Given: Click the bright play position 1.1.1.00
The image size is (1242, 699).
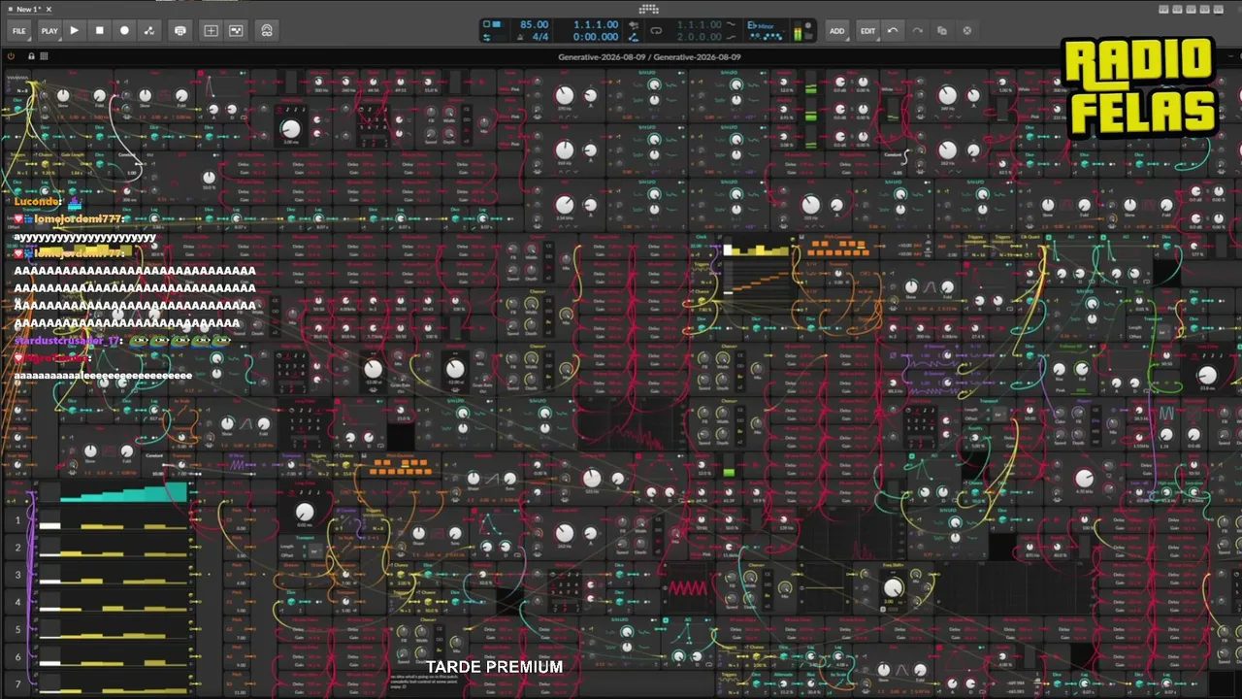Looking at the screenshot, I should (596, 24).
